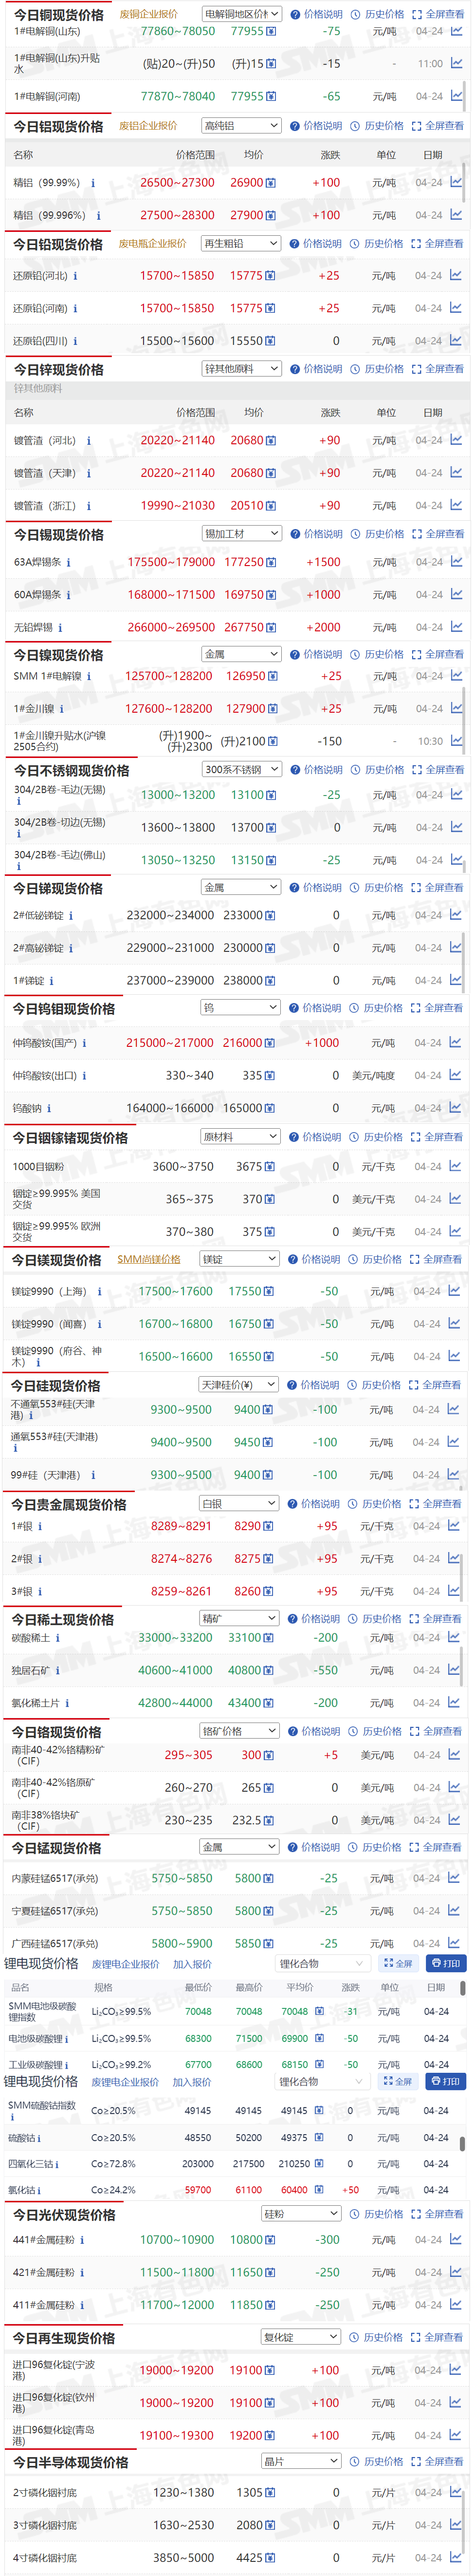474x2576 pixels.
Task: Click info icon beside 精铝 (99.996%)
Action: click(98, 215)
